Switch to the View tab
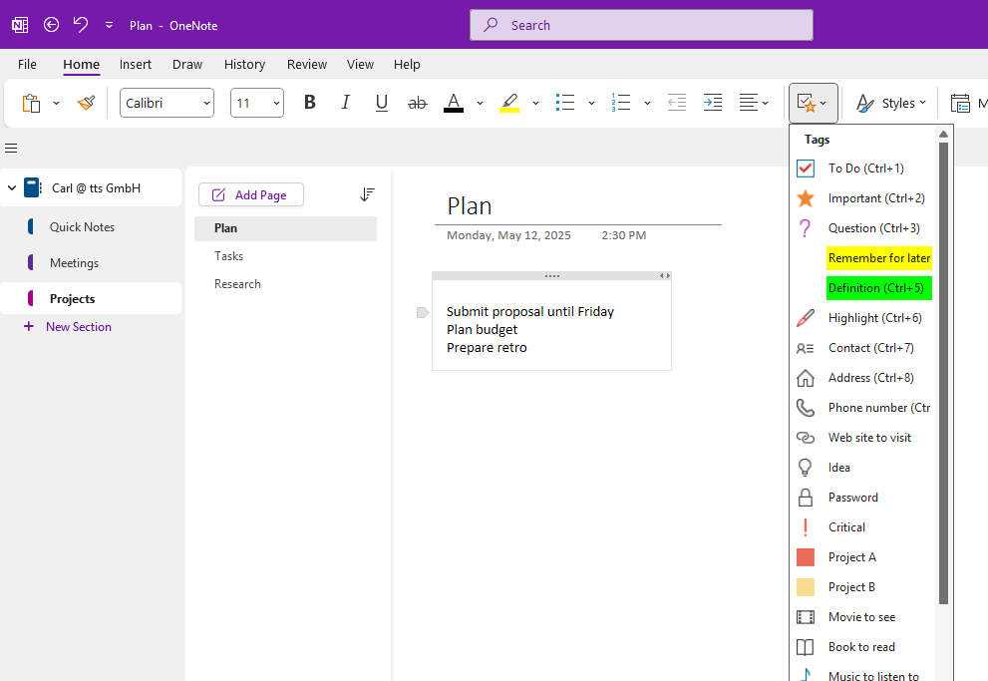This screenshot has width=988, height=681. (360, 64)
